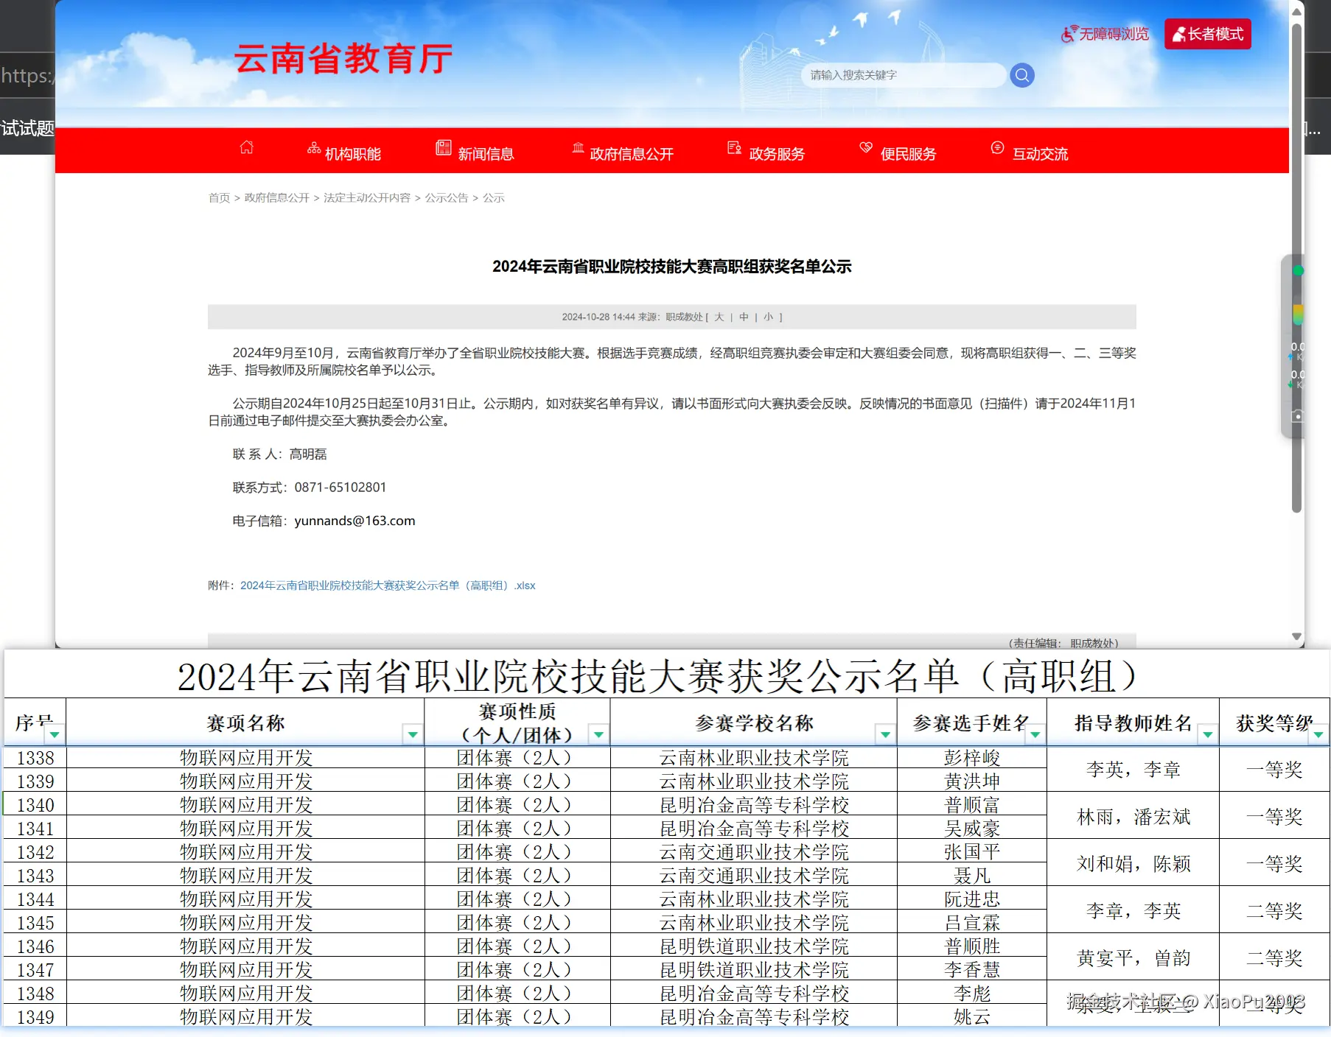This screenshot has height=1037, width=1331.
Task: Select 政务服务 in the navigation menu
Action: pos(775,153)
